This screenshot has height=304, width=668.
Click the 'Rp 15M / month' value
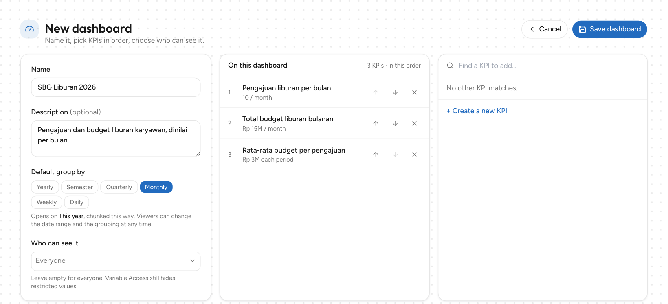[264, 129]
